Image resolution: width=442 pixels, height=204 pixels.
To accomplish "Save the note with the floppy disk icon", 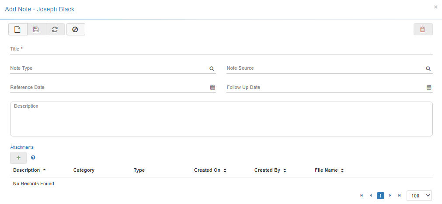I will pos(36,29).
